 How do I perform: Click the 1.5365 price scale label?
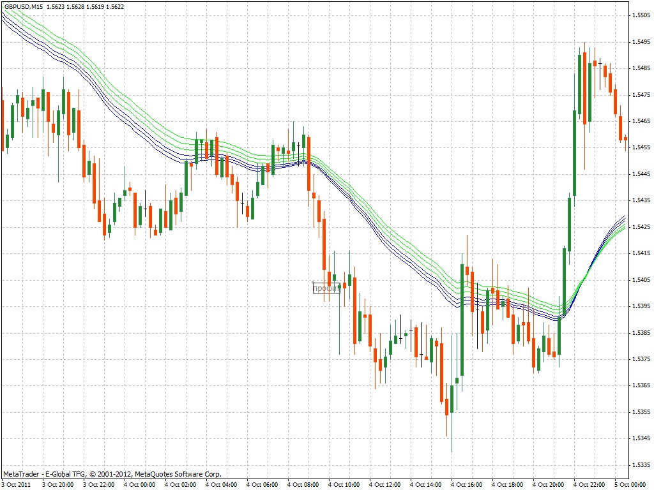641,385
